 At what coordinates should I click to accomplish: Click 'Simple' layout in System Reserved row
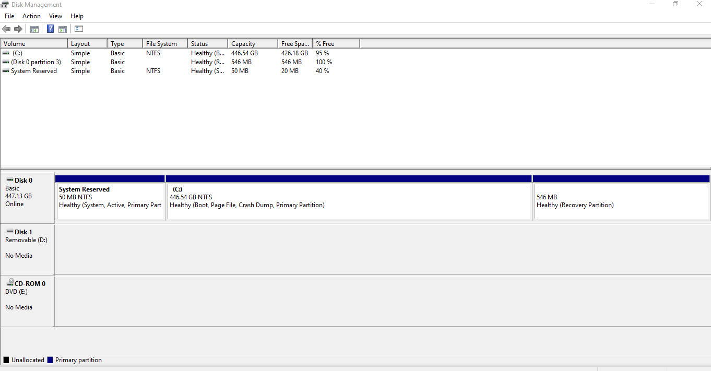click(80, 71)
